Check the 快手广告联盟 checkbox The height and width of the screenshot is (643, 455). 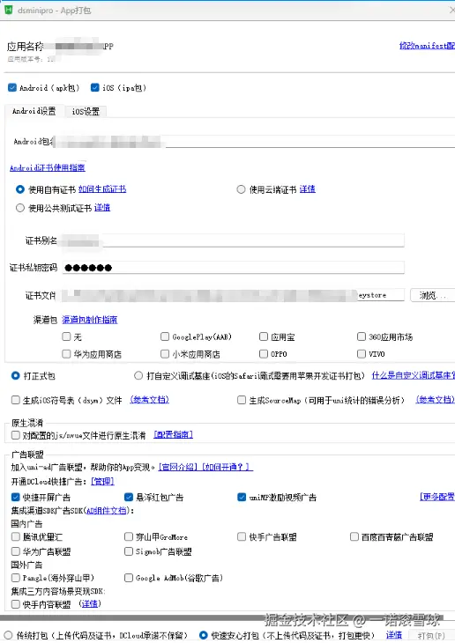[x=242, y=536]
